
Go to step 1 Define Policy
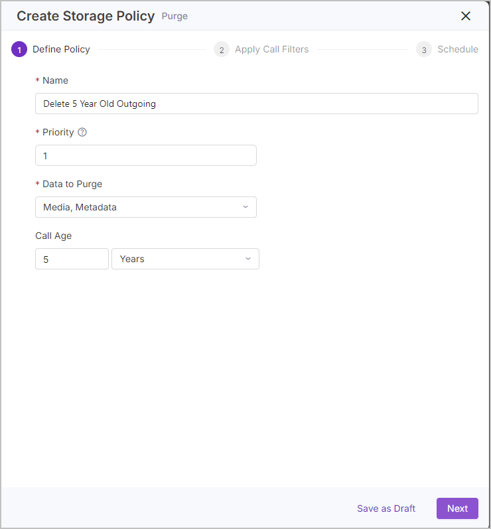click(x=50, y=49)
